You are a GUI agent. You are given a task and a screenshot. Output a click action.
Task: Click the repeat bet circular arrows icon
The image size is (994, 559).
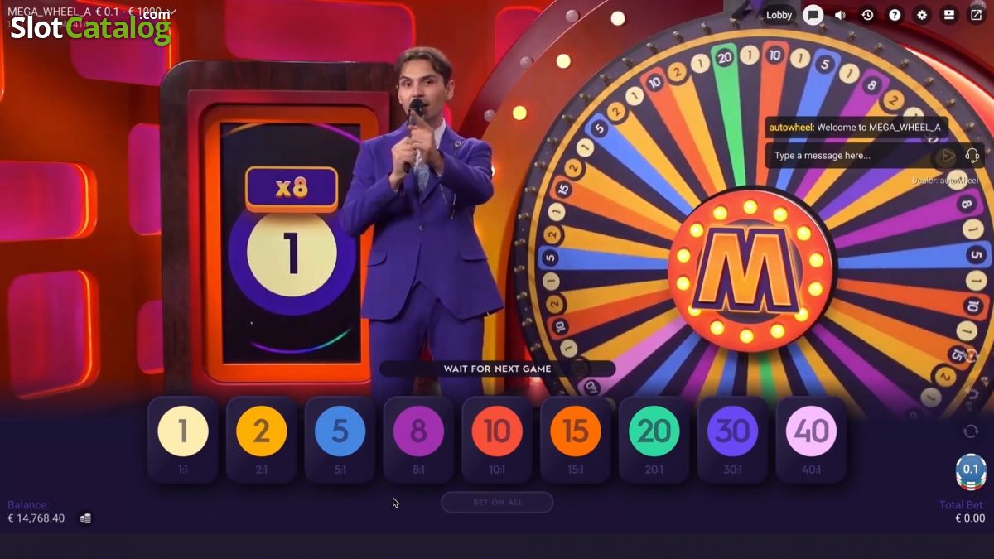(971, 431)
